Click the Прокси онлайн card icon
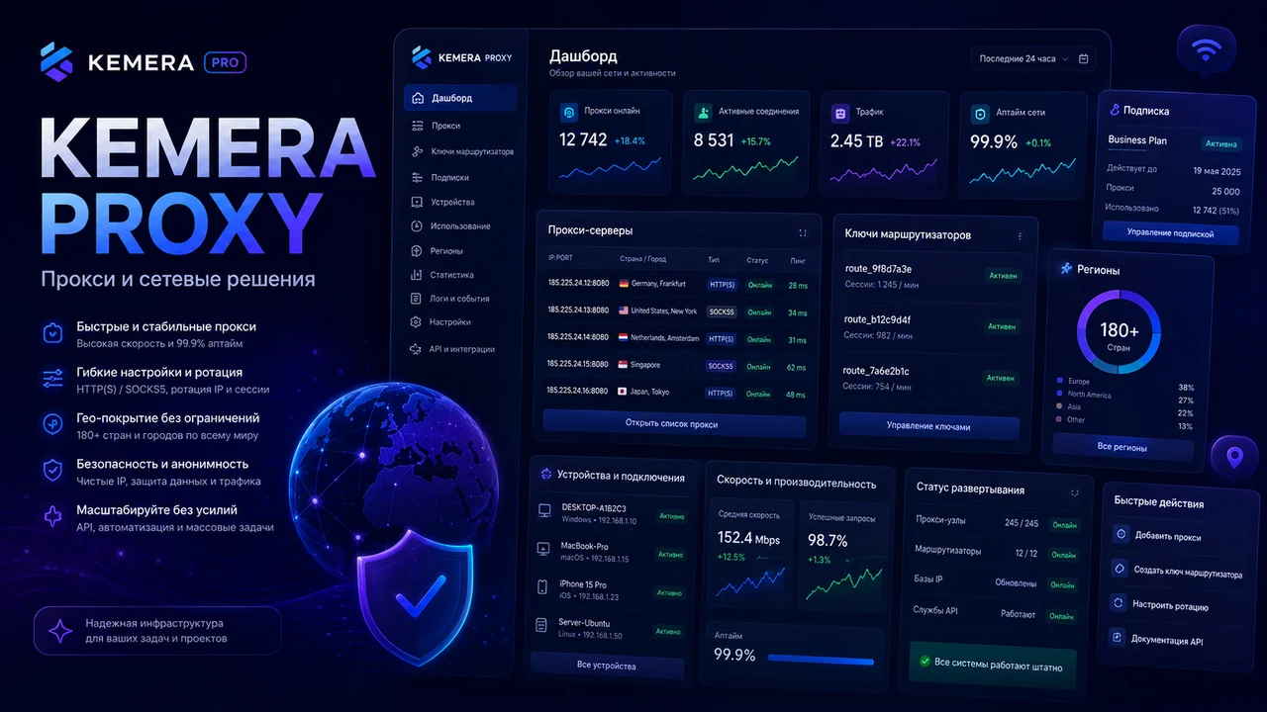This screenshot has width=1267, height=712. (568, 113)
